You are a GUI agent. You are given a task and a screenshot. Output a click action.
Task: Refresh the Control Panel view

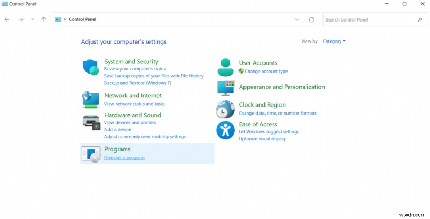(311, 19)
